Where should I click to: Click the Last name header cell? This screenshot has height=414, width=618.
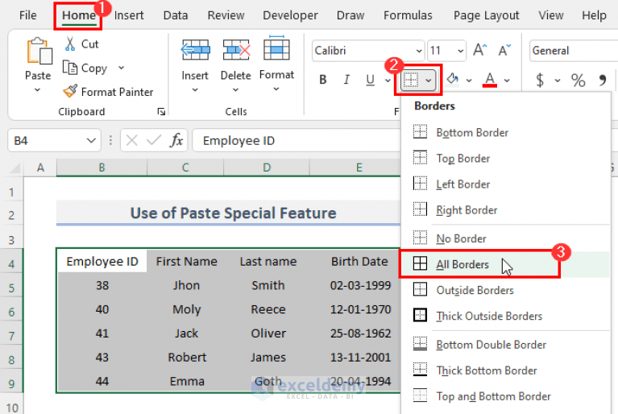click(x=268, y=261)
